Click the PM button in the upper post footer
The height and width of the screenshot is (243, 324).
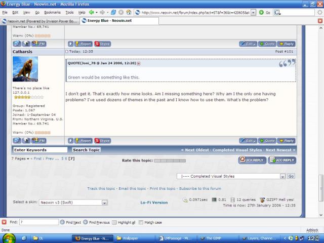(x=39, y=44)
